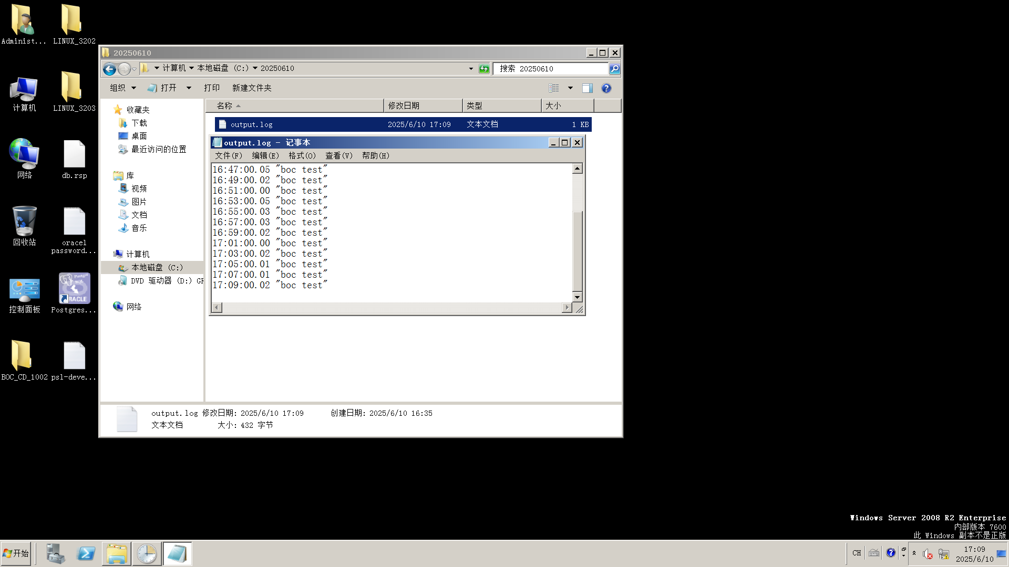
Task: Open Explorer help question mark icon
Action: click(x=606, y=88)
